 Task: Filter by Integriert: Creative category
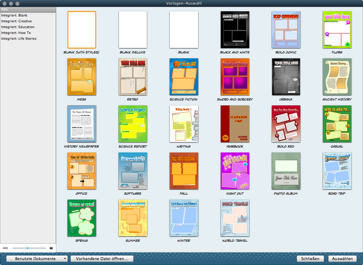point(17,21)
